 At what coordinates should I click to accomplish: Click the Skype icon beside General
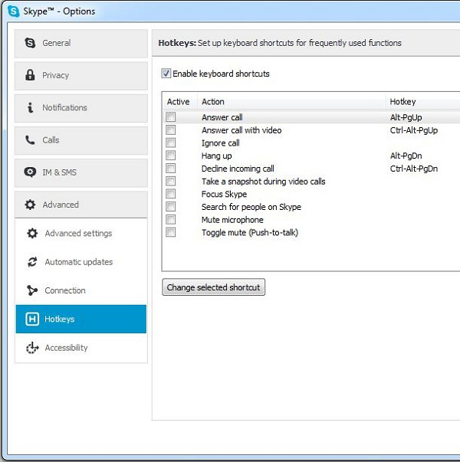(30, 43)
